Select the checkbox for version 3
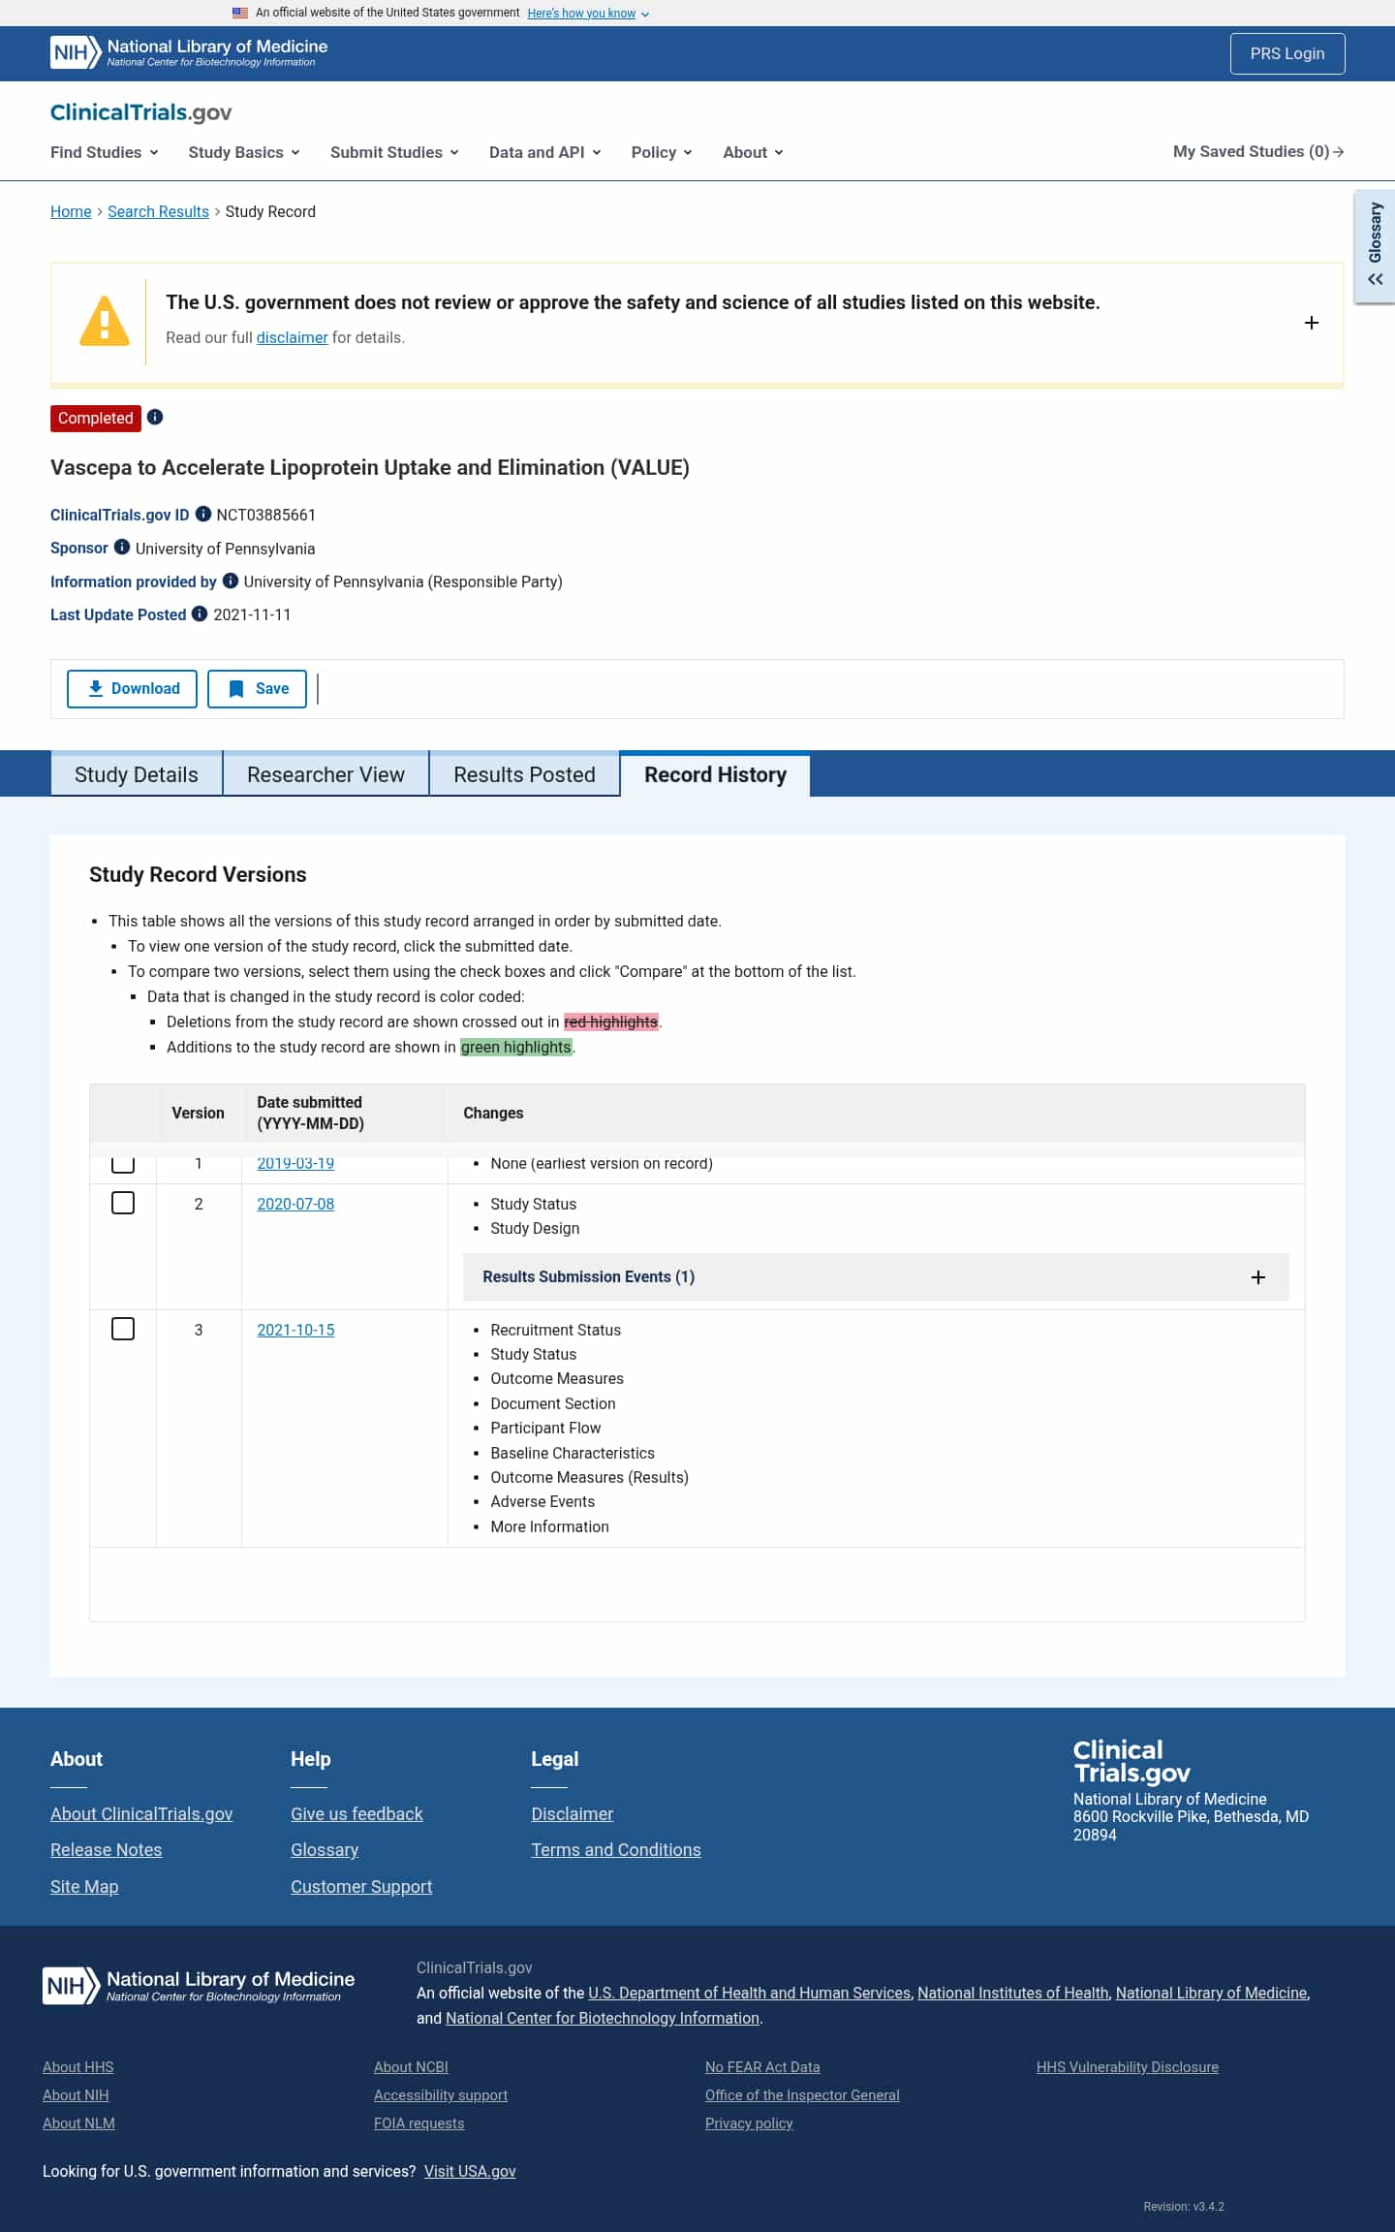The width and height of the screenshot is (1395, 2232). point(123,1329)
